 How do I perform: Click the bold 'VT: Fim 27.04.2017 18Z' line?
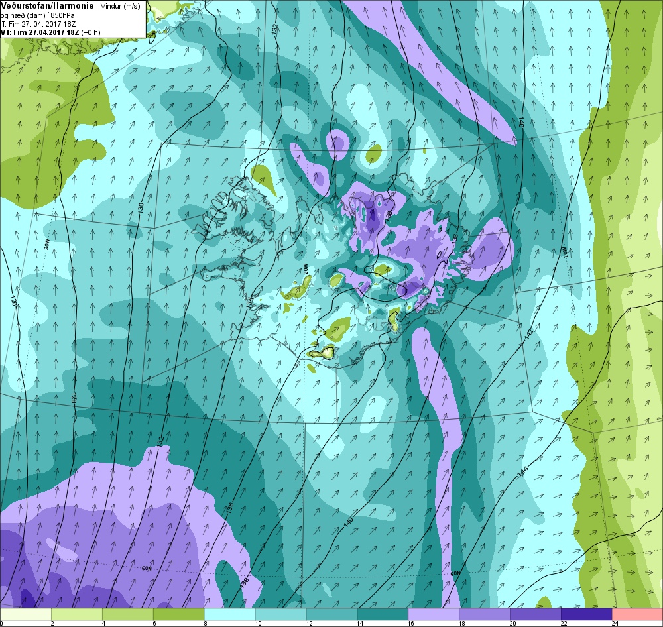[39, 32]
